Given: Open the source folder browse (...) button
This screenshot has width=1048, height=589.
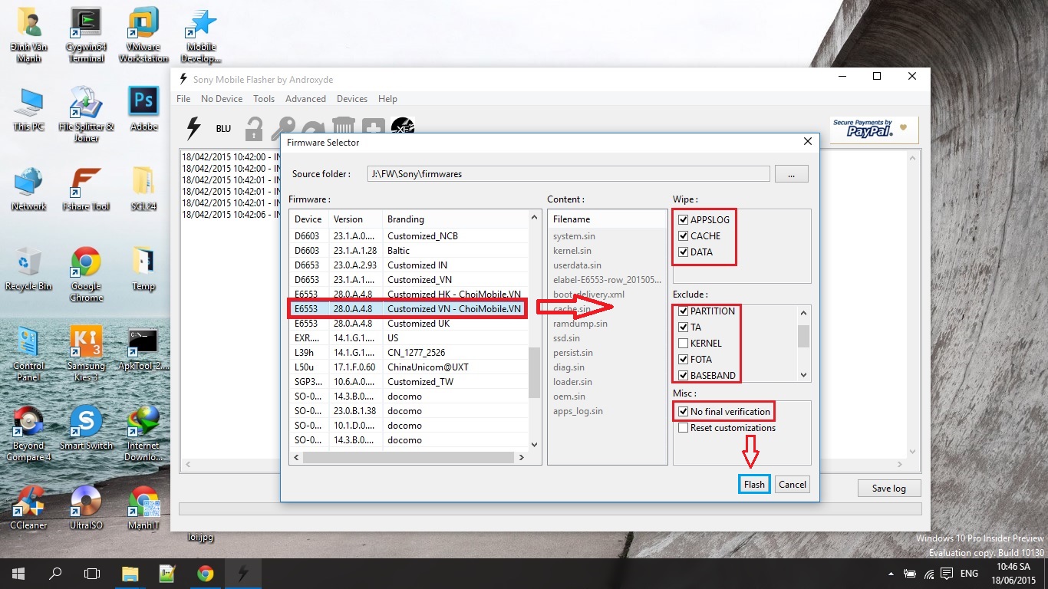Looking at the screenshot, I should pos(791,174).
